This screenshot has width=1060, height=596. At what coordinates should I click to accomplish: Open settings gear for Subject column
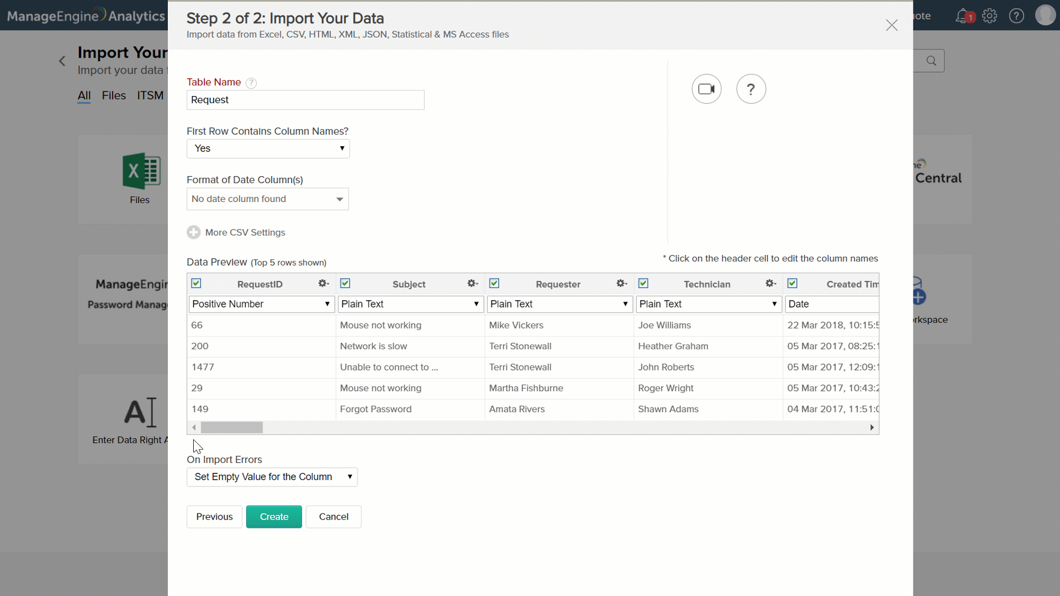(x=472, y=284)
